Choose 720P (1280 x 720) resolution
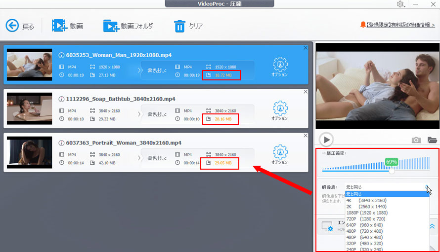This screenshot has height=252, width=440. click(x=387, y=219)
